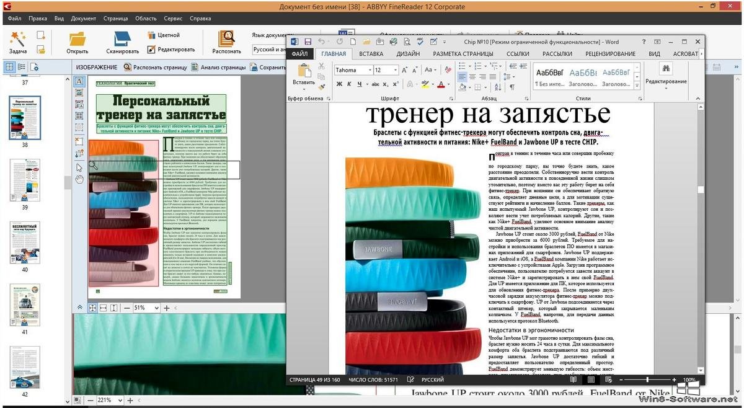Screen dimensions: 744x408
Task: Click the Save icon in Word's quick access toolbar
Action: coord(308,42)
